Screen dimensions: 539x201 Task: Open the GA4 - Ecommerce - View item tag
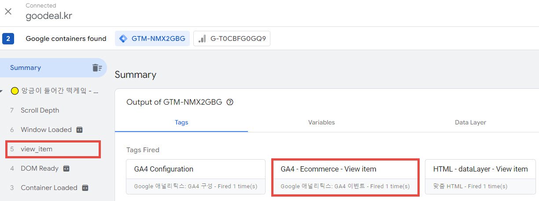point(345,177)
